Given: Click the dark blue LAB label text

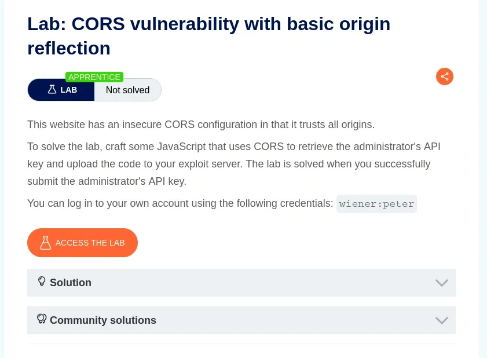Looking at the screenshot, I should tap(69, 90).
